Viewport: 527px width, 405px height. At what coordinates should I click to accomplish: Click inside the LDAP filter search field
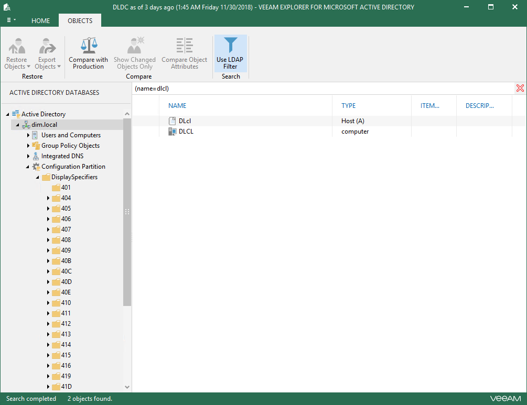coord(324,89)
